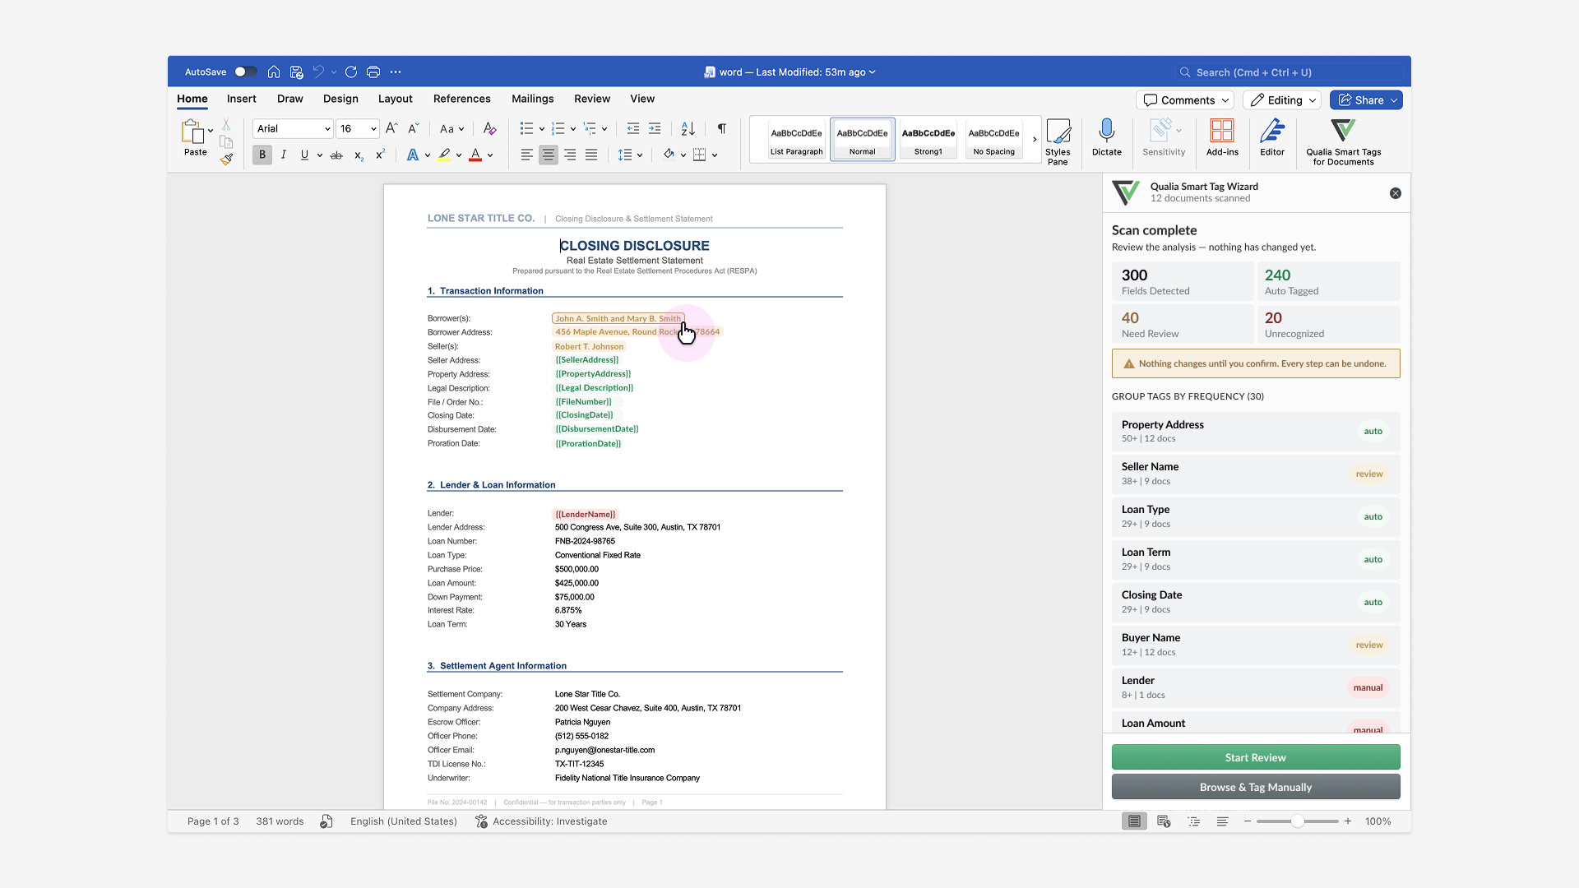Click the Home icon in title bar

274,72
